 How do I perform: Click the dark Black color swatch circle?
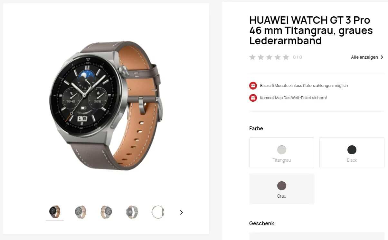click(352, 150)
